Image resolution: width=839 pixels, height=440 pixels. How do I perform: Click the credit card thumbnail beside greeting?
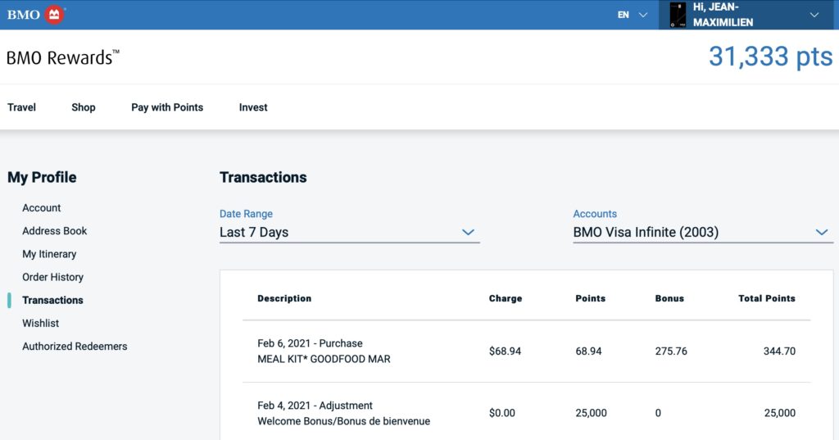click(x=678, y=15)
